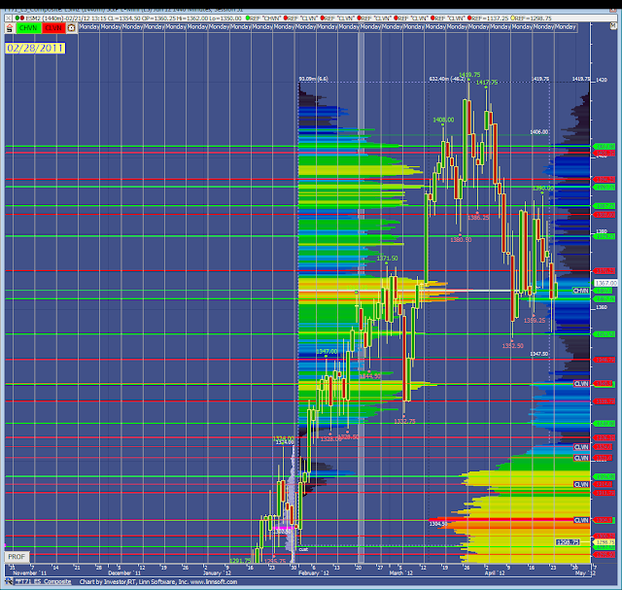Select the green 1362.75 price marker
622x590 pixels.
click(x=604, y=299)
